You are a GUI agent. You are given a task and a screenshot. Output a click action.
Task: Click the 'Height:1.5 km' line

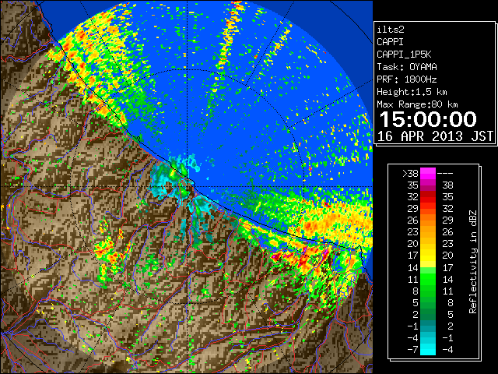(412, 92)
